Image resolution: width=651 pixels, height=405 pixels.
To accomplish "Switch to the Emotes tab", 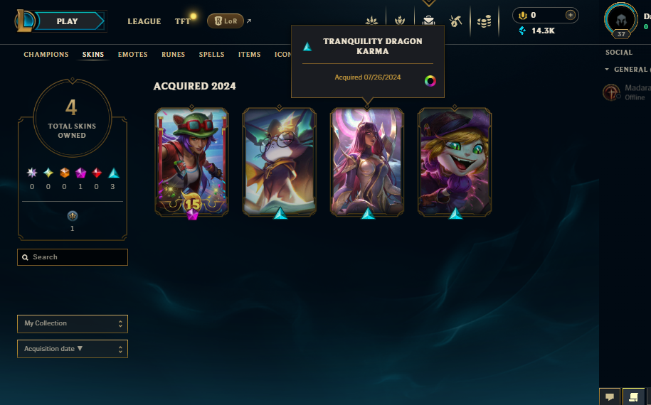I will 133,55.
